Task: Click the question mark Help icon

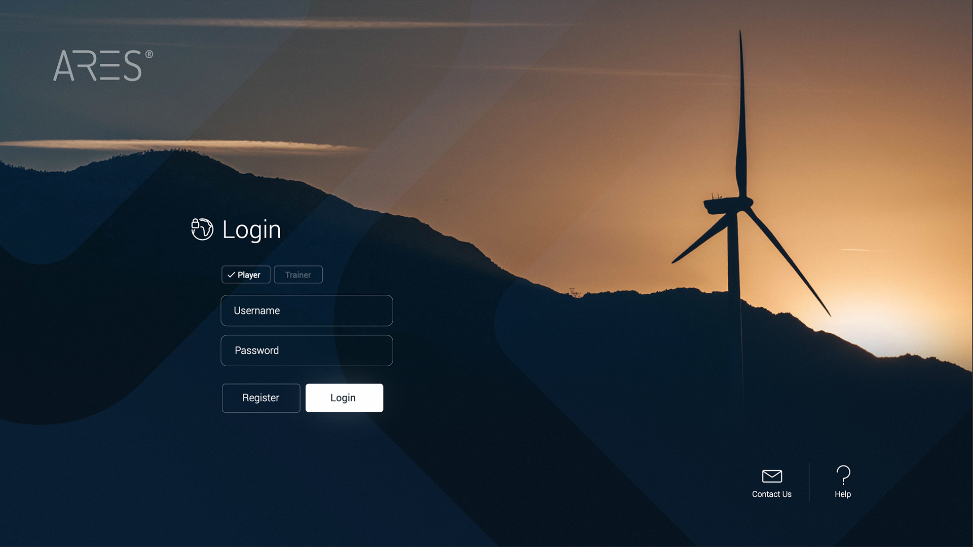Action: (x=843, y=475)
